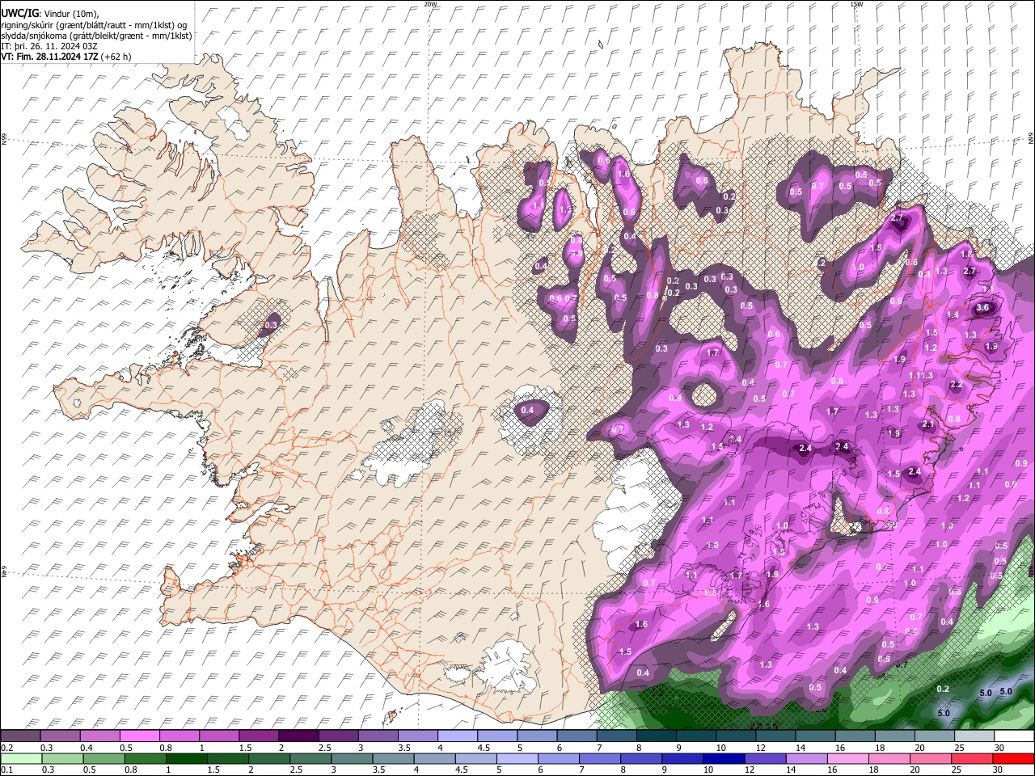Viewport: 1035px width, 776px height.
Task: Click the top-row legend swatch starting at 0.2
Action: click(x=20, y=736)
